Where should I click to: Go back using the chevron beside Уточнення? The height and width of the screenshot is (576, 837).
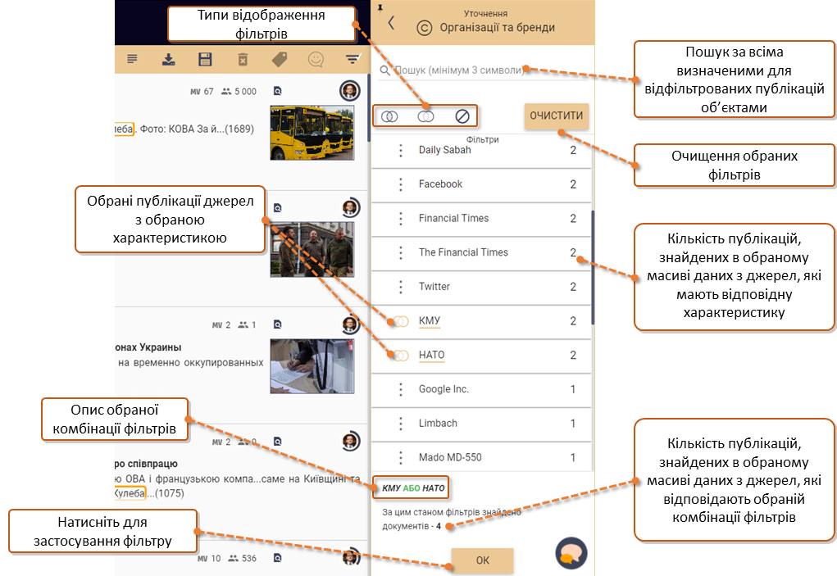(x=391, y=22)
